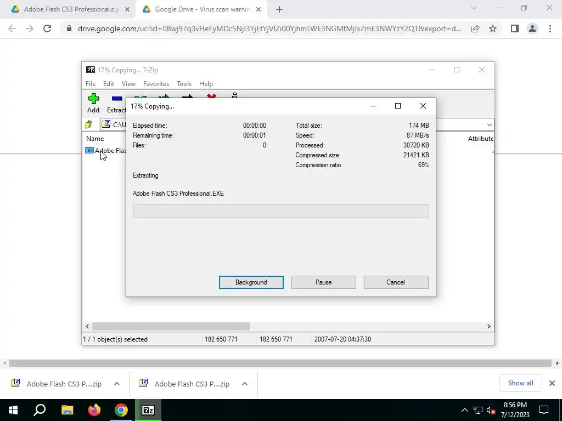Expand the 7-Zip address bar dropdown

(489, 124)
